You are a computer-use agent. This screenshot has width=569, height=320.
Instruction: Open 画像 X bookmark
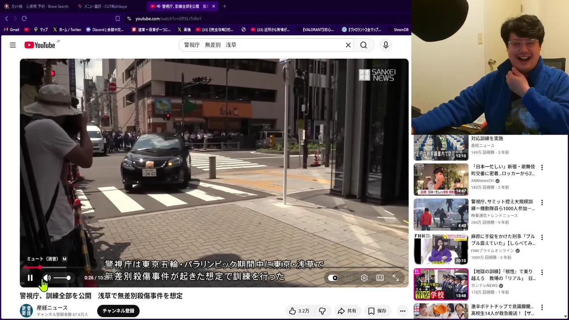[184, 30]
